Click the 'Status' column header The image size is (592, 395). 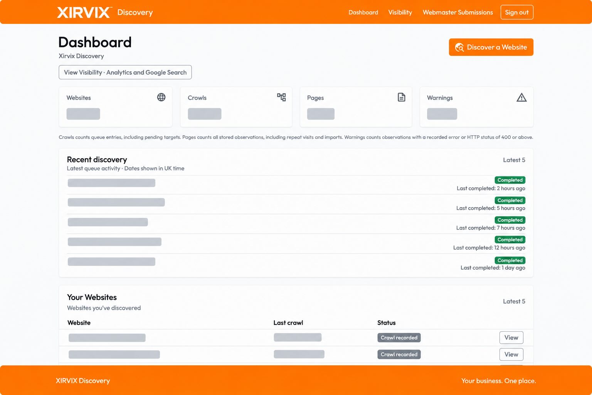pos(386,323)
